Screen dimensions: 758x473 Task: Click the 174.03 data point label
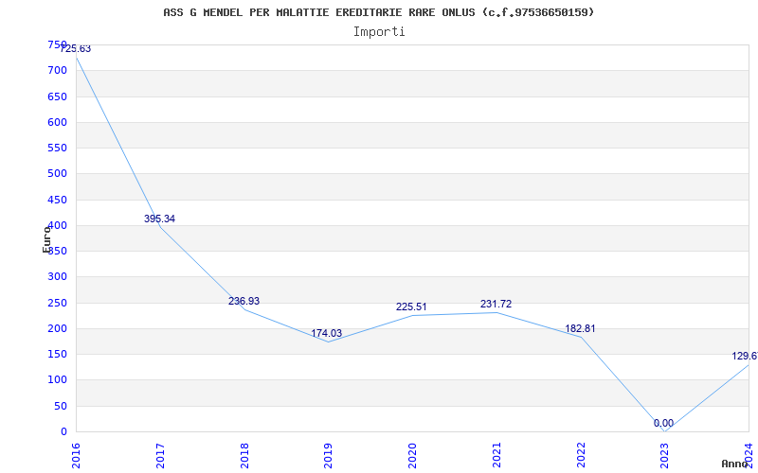pos(326,334)
